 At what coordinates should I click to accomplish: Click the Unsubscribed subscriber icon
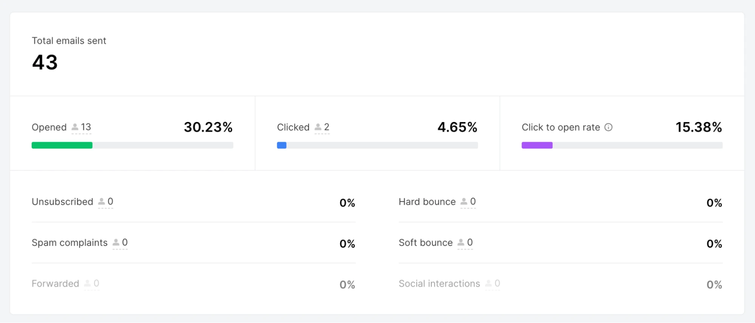point(102,202)
